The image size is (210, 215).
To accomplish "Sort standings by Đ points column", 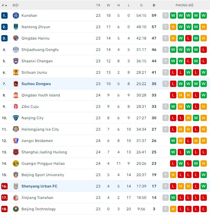I will click(154, 5).
